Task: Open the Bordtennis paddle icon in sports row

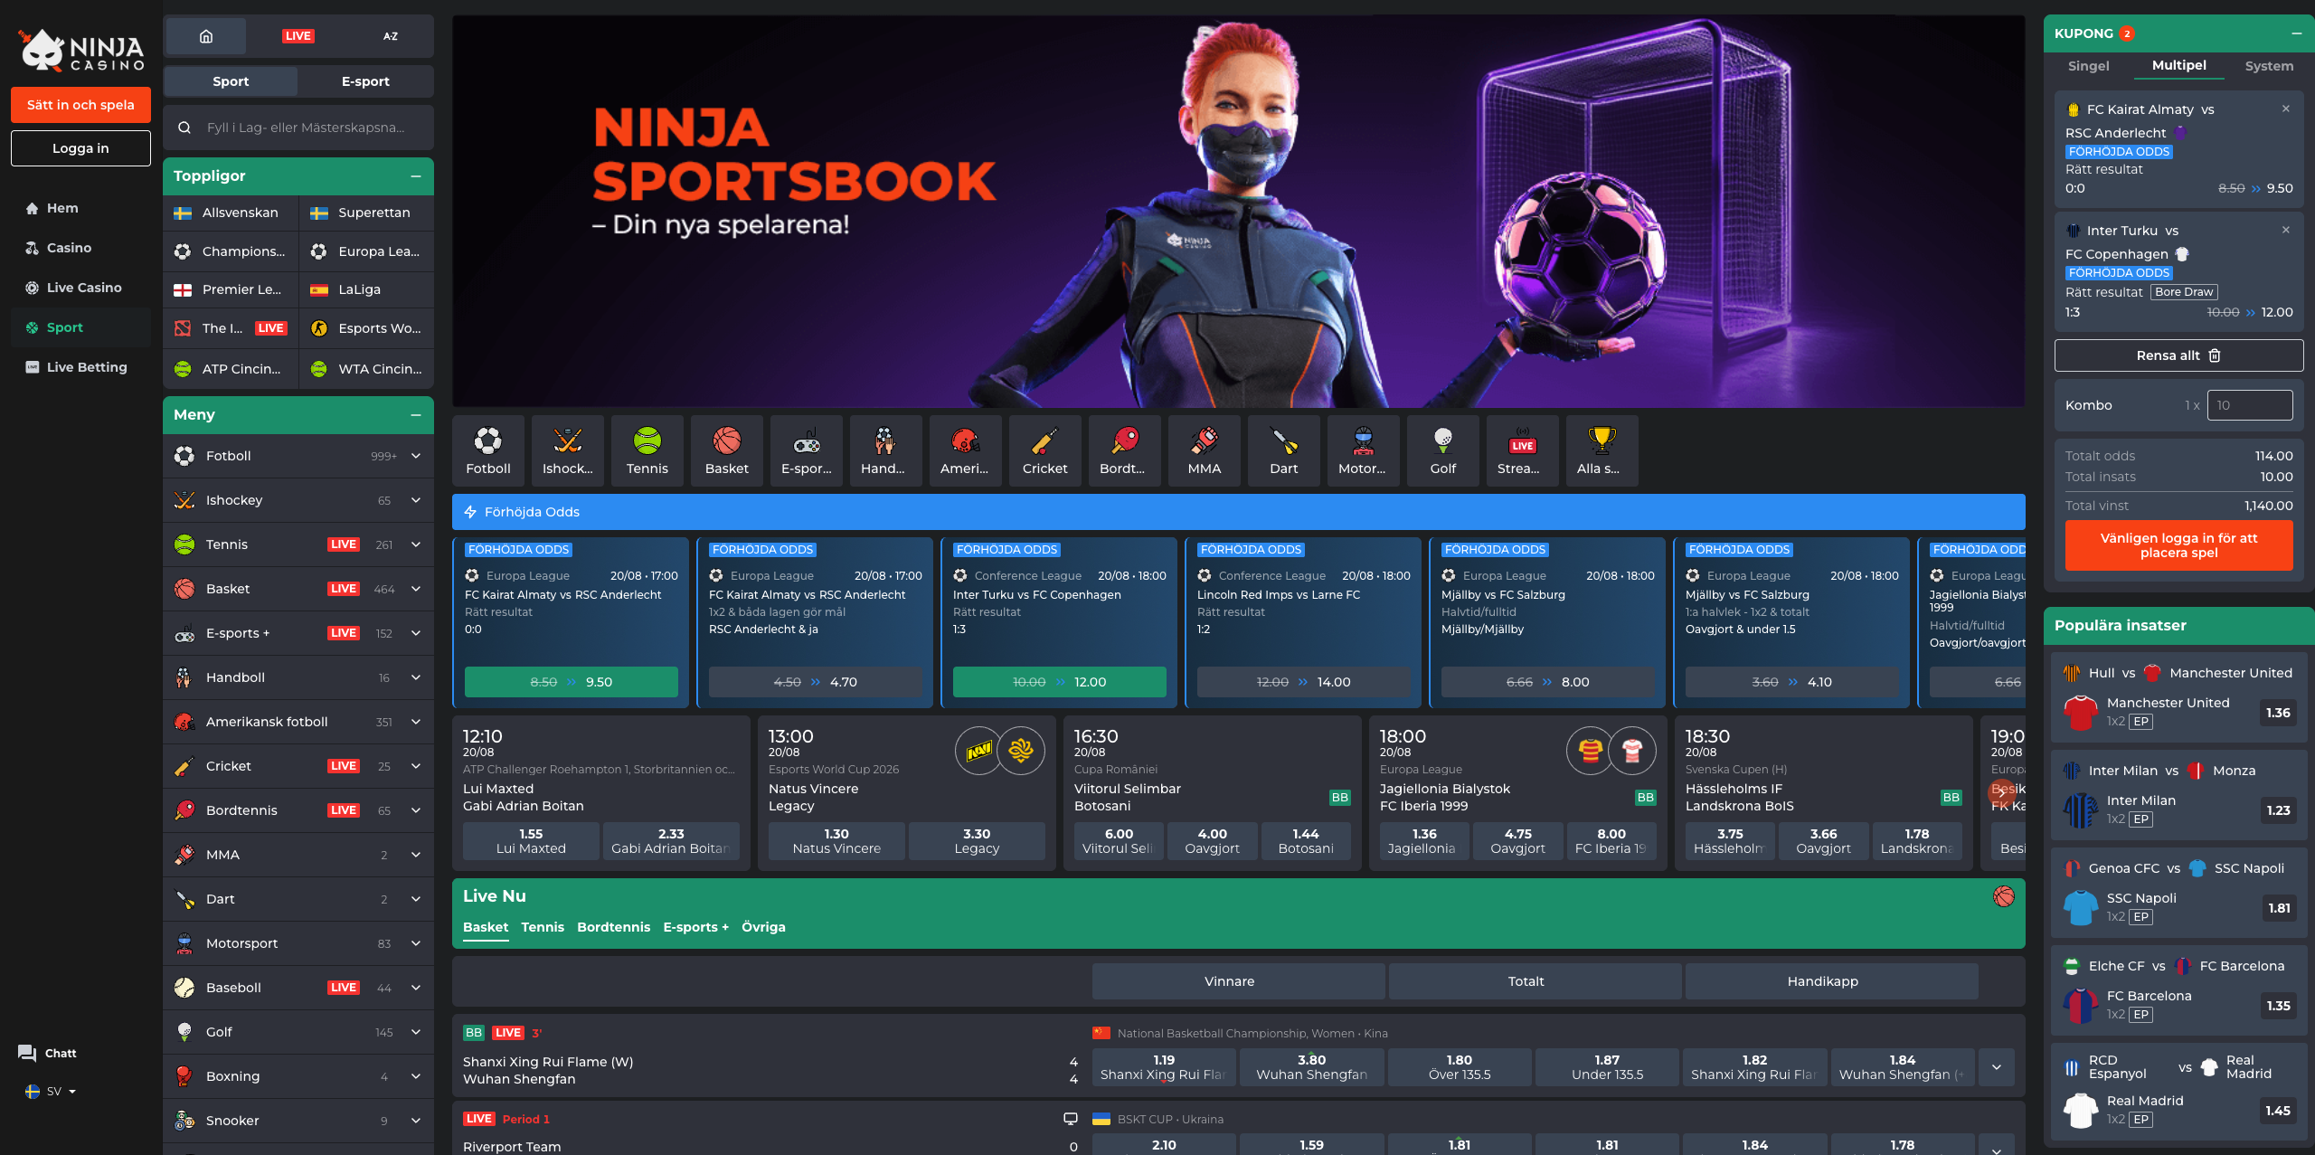Action: click(1125, 451)
